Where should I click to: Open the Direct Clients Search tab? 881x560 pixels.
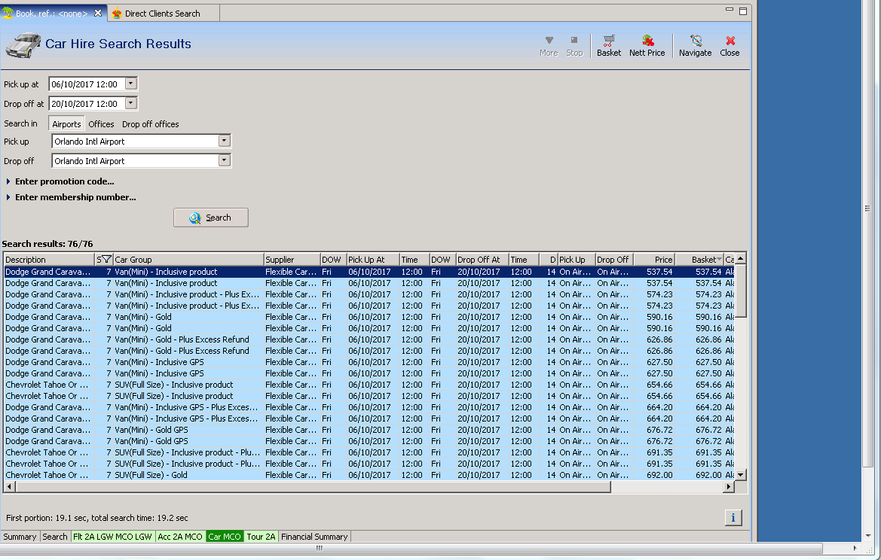(162, 14)
